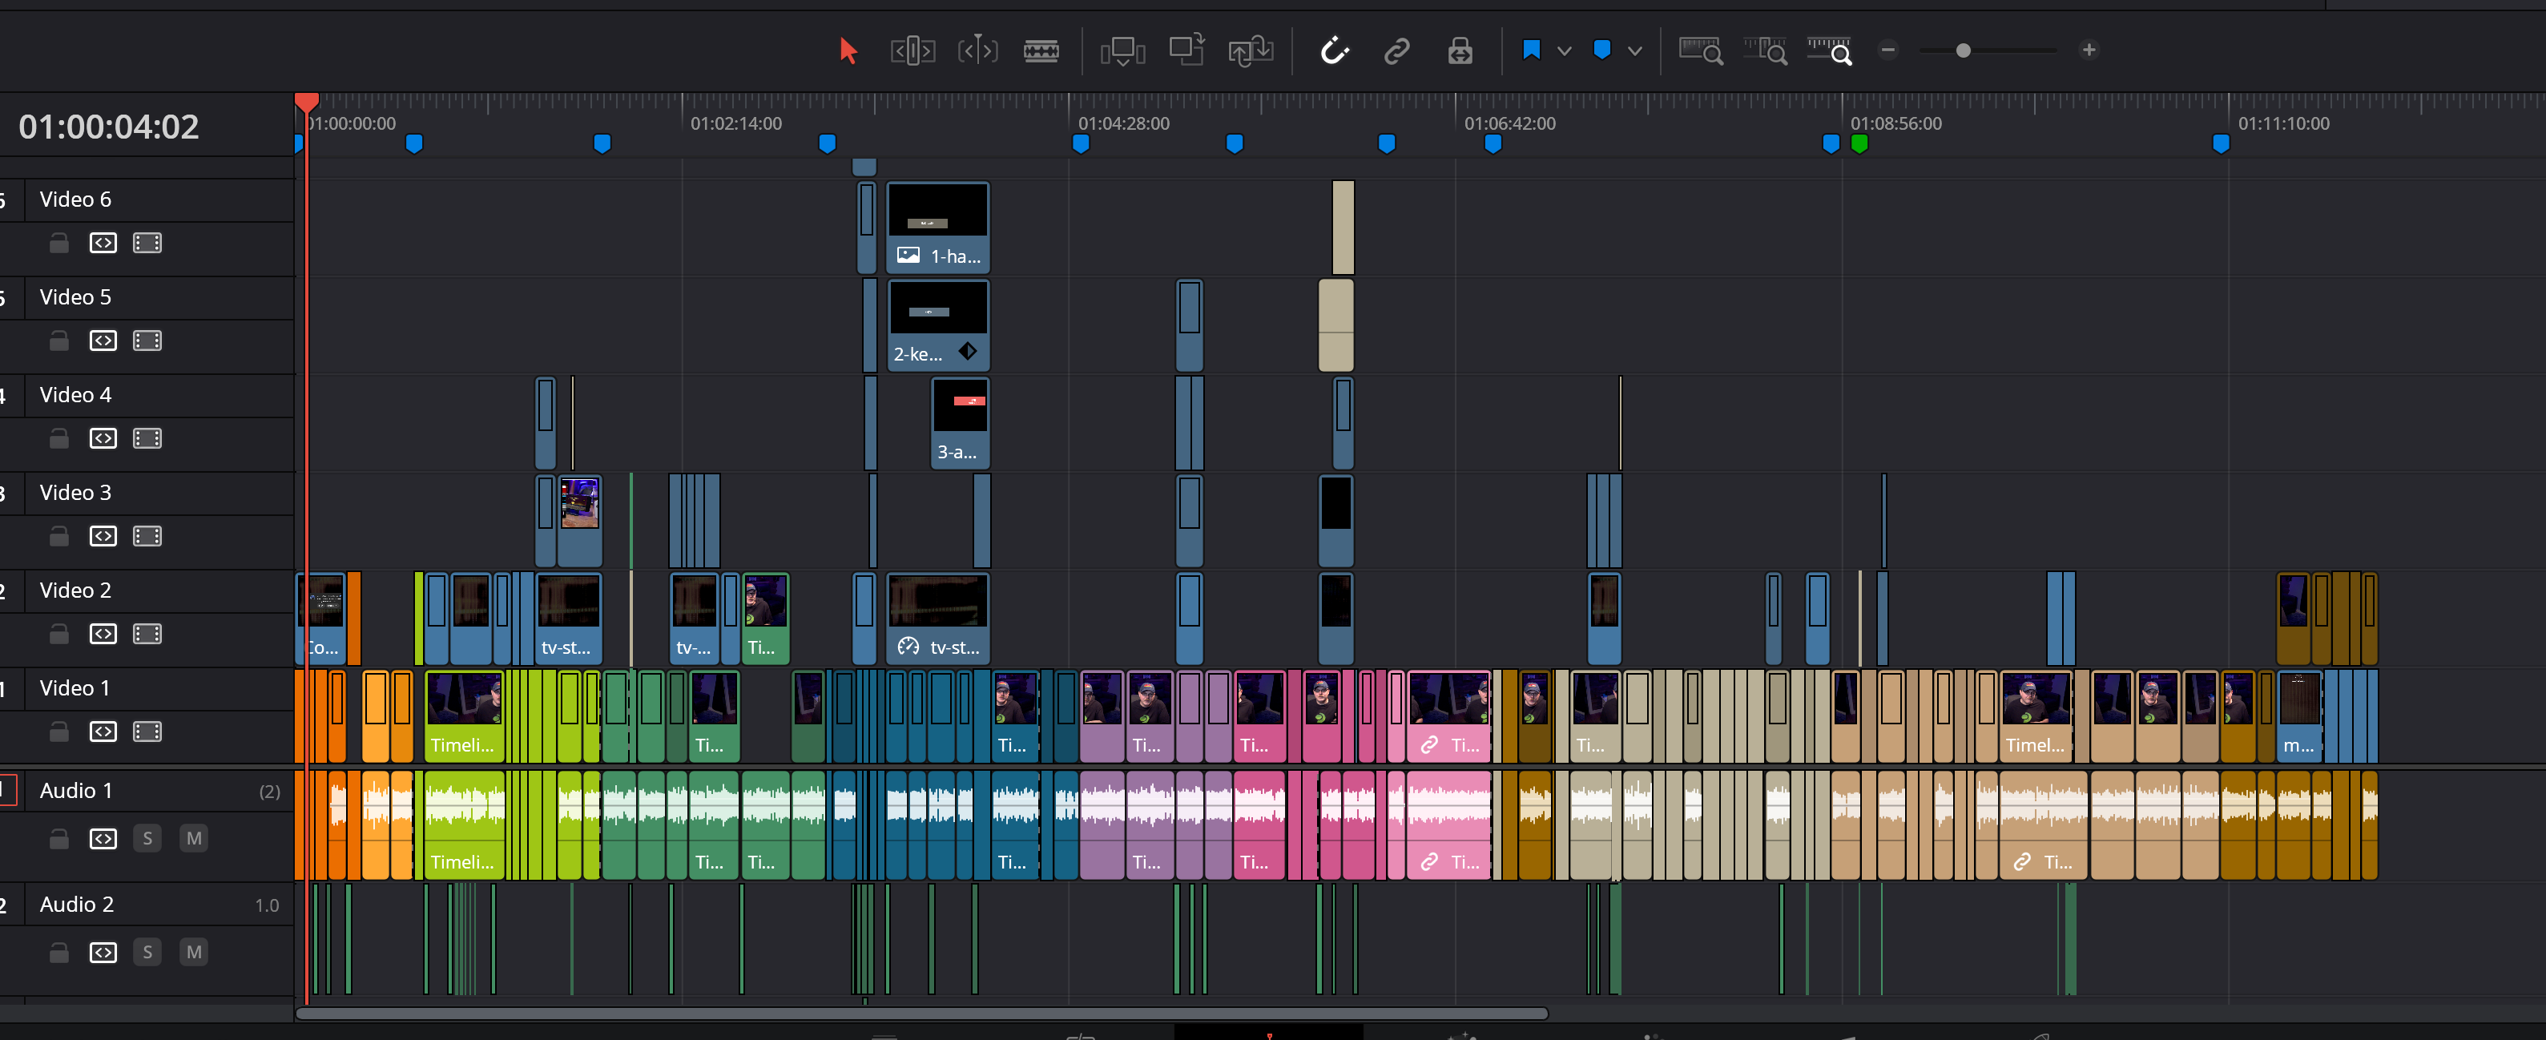
Task: Toggle linked selection with the chain icon
Action: [1396, 50]
